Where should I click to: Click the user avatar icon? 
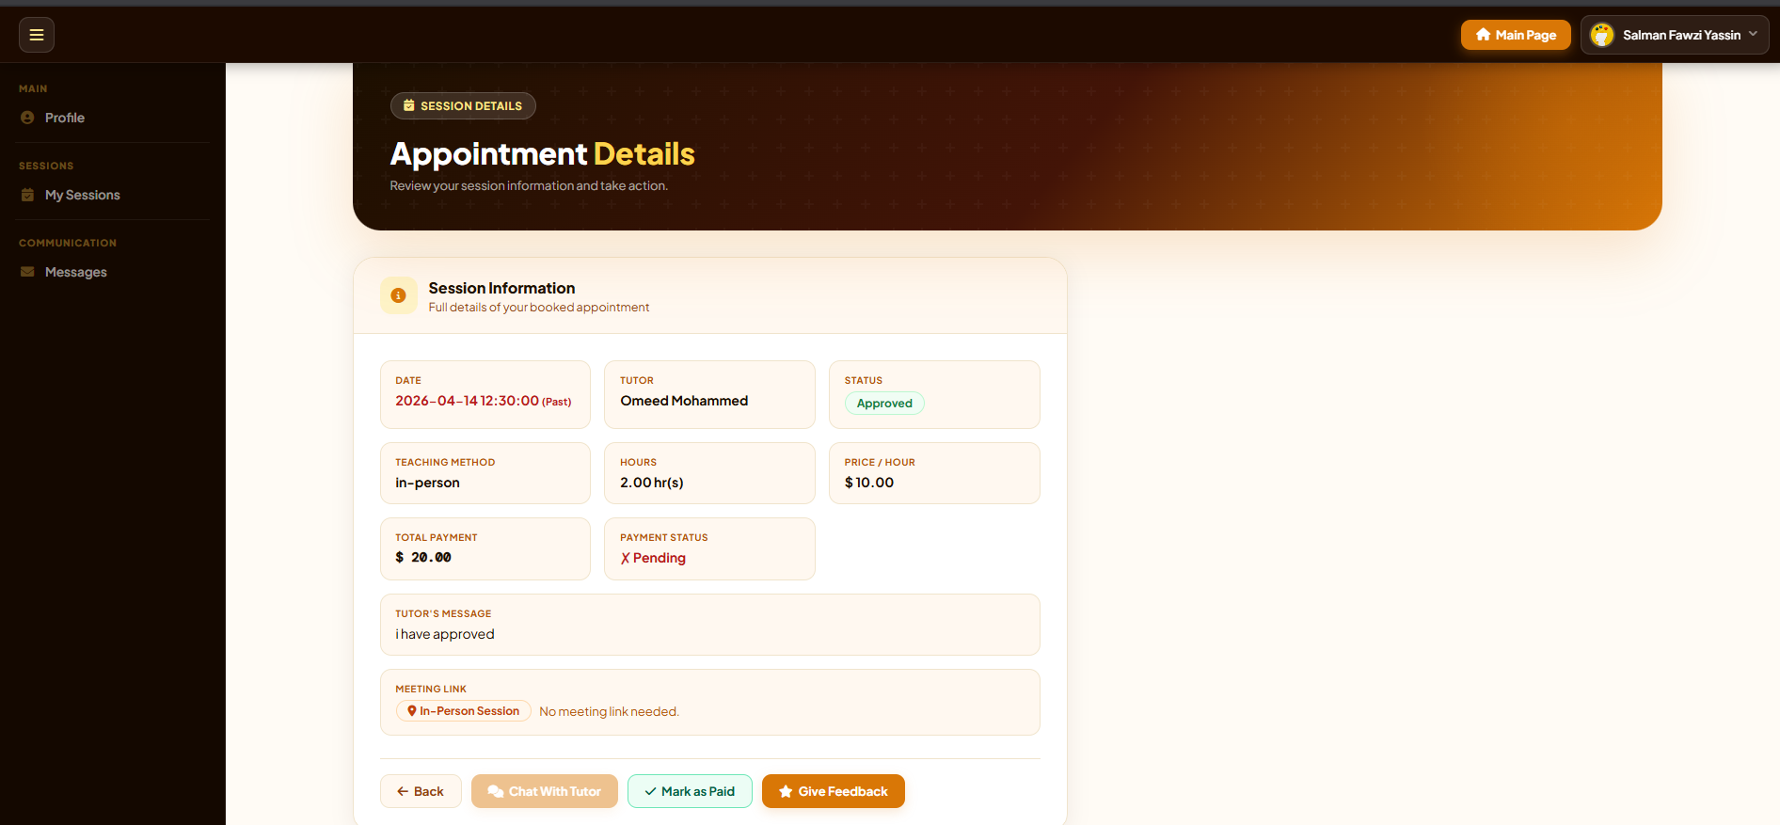point(1602,35)
